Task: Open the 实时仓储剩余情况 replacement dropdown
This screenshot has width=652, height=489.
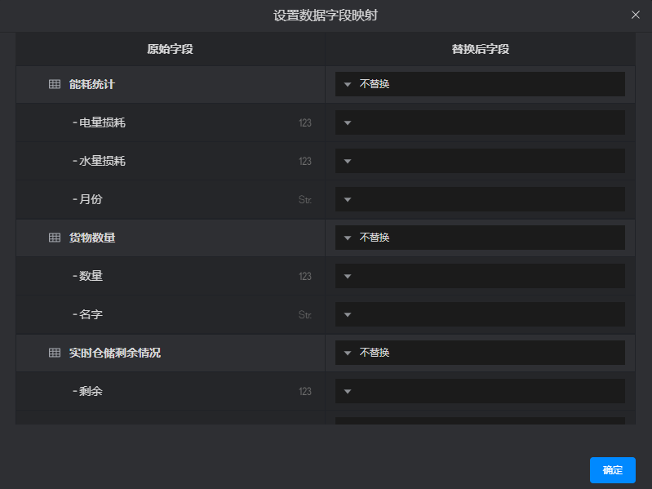Action: [x=480, y=353]
